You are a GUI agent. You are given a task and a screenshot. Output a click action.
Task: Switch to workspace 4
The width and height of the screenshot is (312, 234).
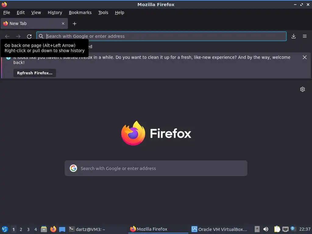tap(36, 229)
